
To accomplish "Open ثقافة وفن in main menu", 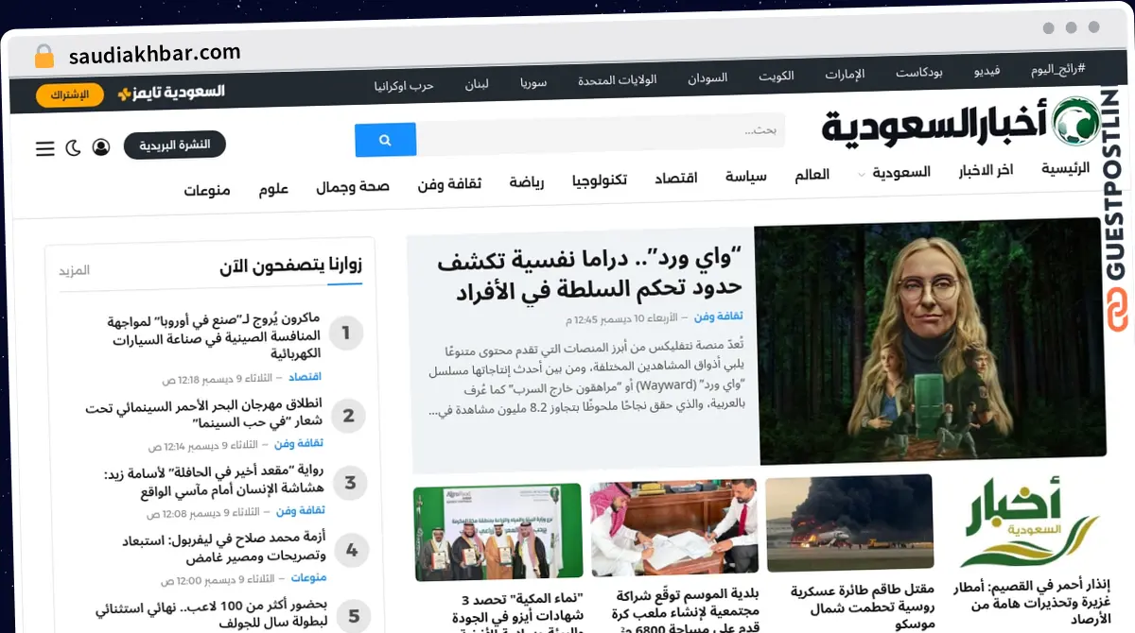I will (x=449, y=183).
